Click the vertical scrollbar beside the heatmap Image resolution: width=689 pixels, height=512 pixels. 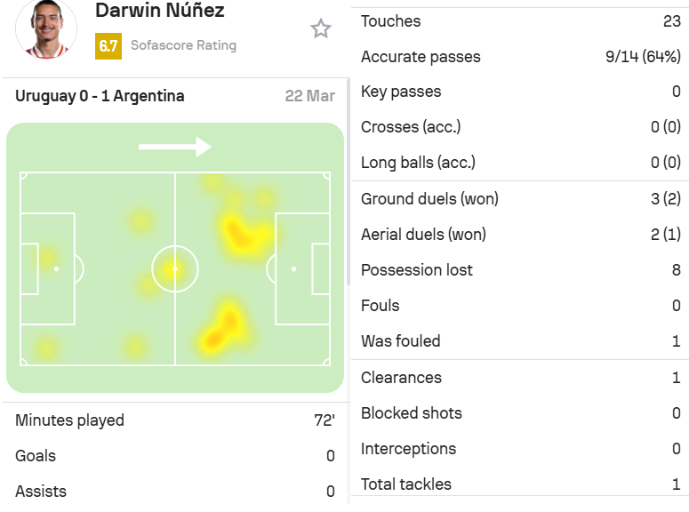point(348,182)
